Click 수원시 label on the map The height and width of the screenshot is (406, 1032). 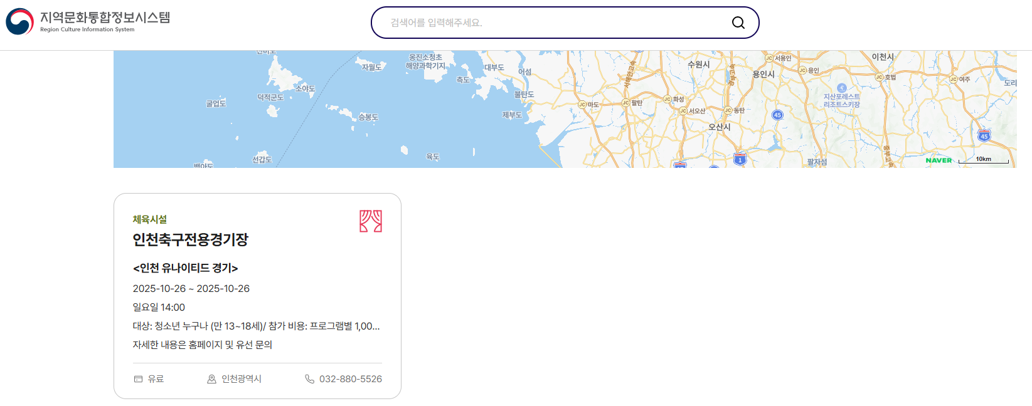point(699,65)
